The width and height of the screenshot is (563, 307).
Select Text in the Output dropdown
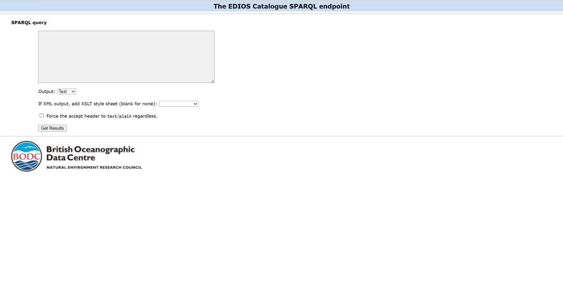click(x=66, y=91)
